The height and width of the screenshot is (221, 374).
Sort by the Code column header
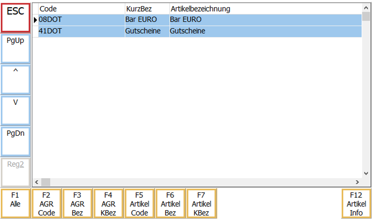[81, 8]
